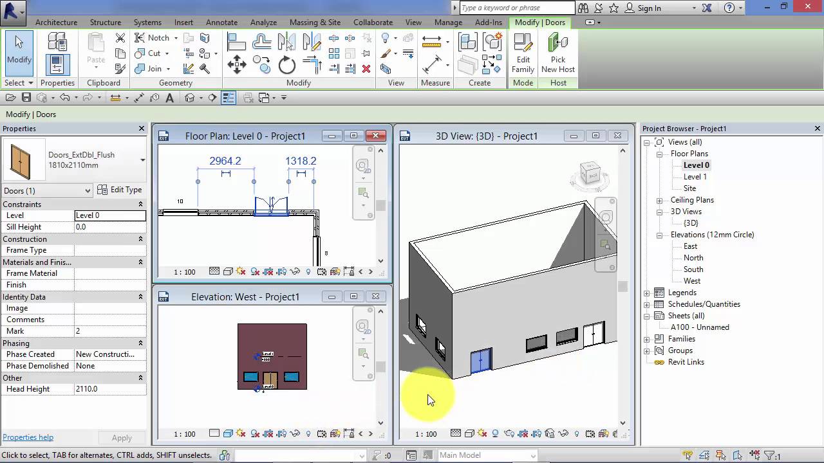Toggle Select Pinned Elements in the status bar
The height and width of the screenshot is (463, 824).
[721, 456]
